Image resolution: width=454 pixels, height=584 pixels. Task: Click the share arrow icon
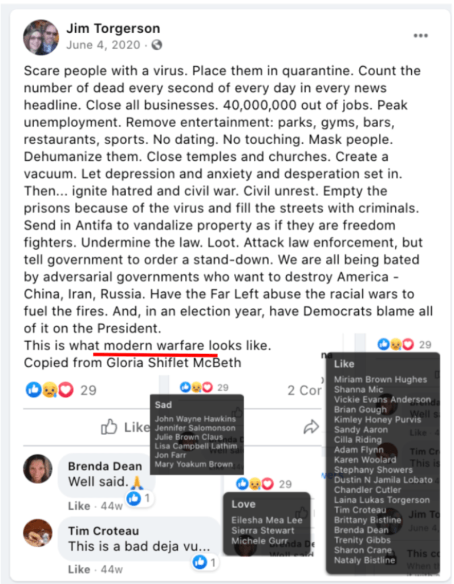tap(311, 427)
